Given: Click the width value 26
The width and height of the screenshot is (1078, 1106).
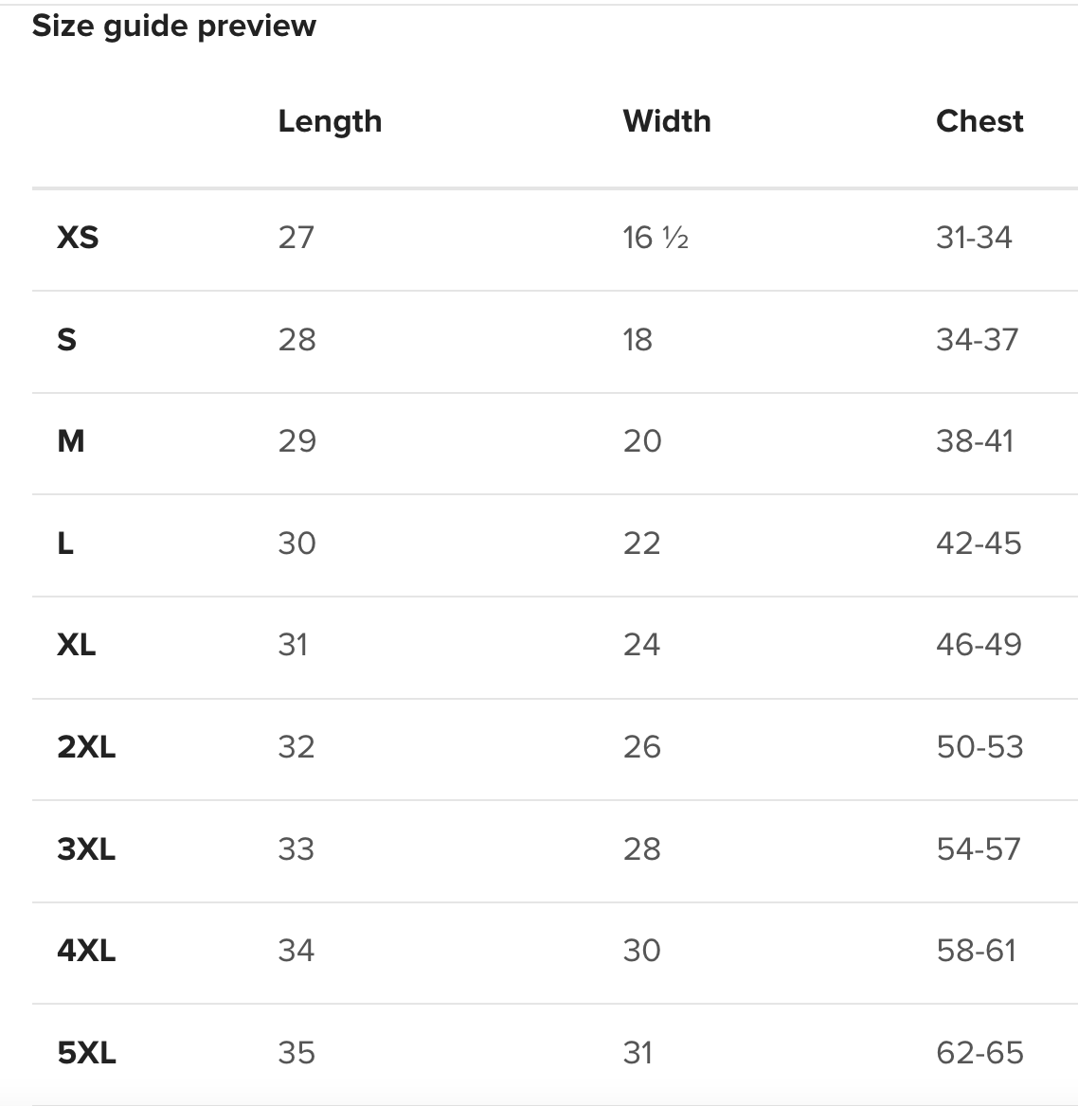Looking at the screenshot, I should (x=642, y=747).
